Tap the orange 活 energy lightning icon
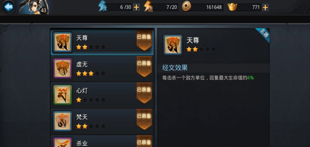The height and width of the screenshot is (147, 310). pos(148,6)
